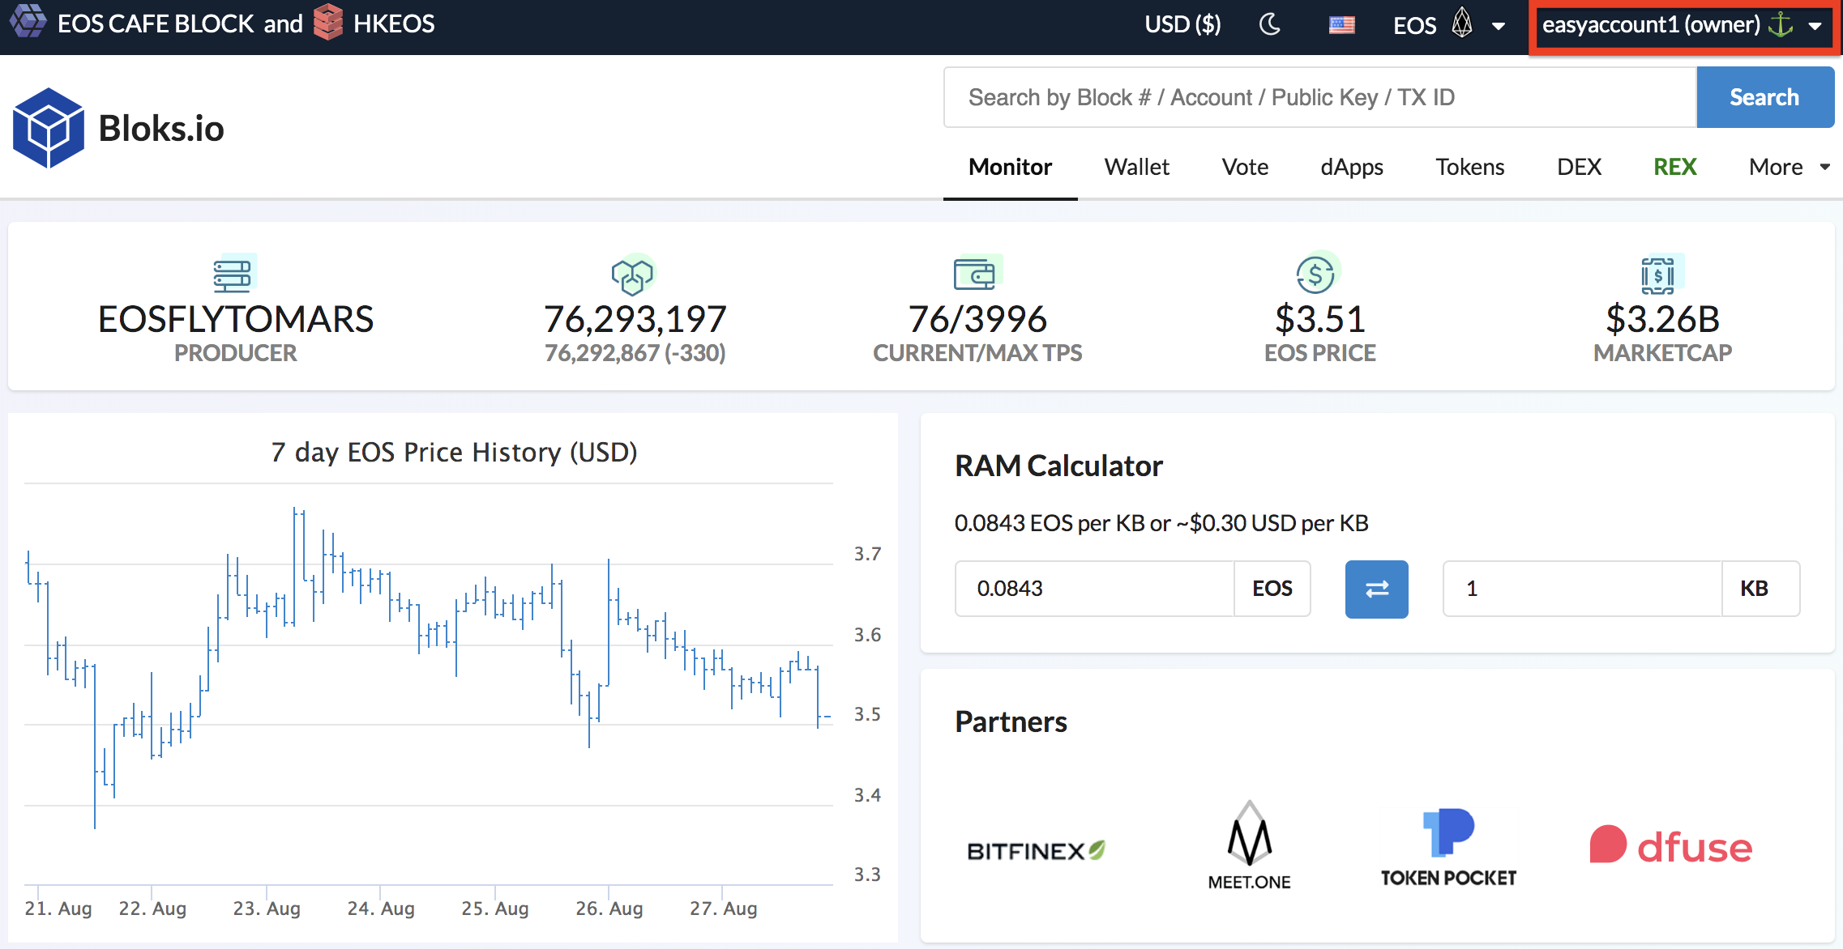Click the blue swap arrows button
This screenshot has height=949, width=1843.
[x=1376, y=589]
